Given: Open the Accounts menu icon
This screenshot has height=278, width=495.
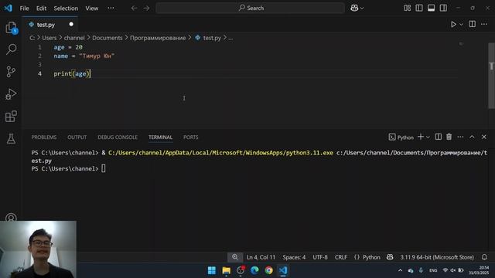Looking at the screenshot, I should coord(11,218).
